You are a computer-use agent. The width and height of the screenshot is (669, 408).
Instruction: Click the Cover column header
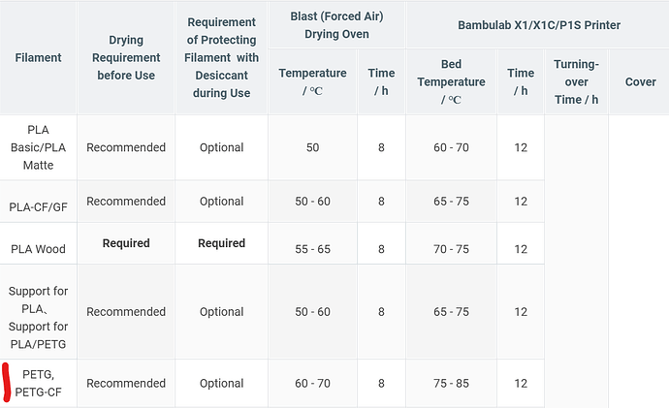(x=640, y=81)
